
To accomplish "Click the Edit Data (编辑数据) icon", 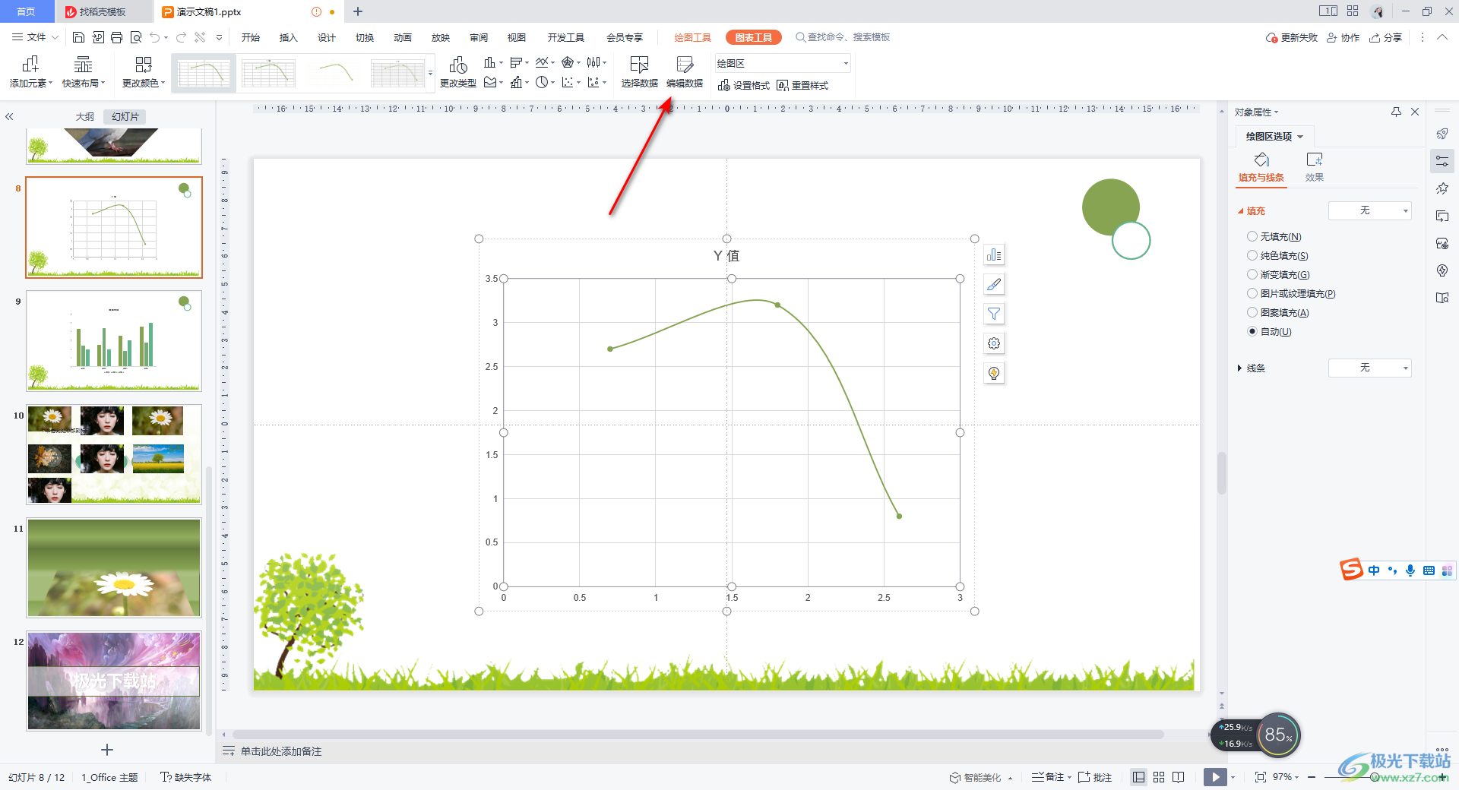I will 684,65.
